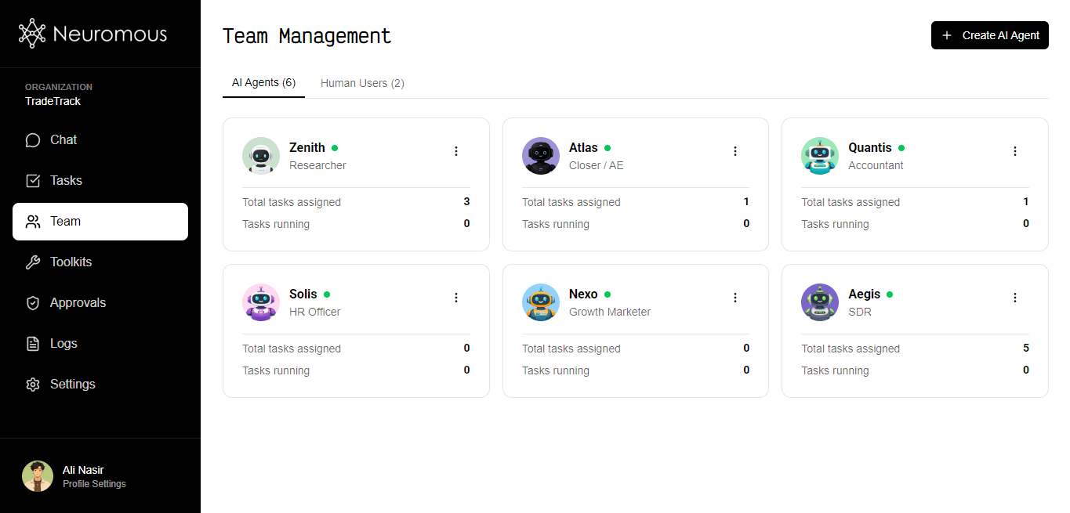This screenshot has width=1070, height=513.
Task: Open the Approvals sidebar label
Action: point(78,303)
